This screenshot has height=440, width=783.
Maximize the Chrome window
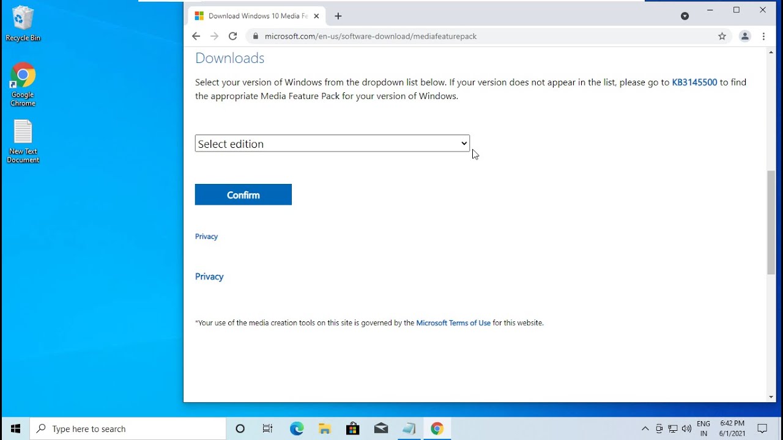(737, 10)
